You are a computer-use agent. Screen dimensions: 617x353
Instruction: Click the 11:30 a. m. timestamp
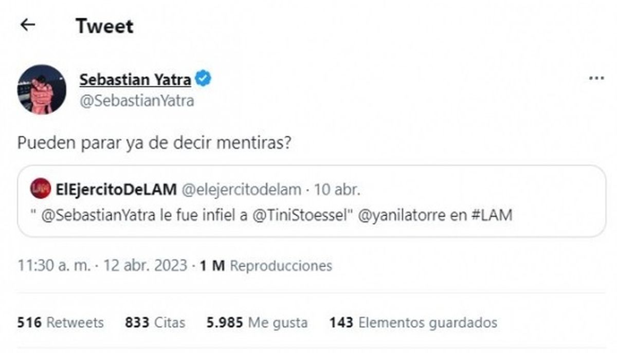(x=55, y=266)
